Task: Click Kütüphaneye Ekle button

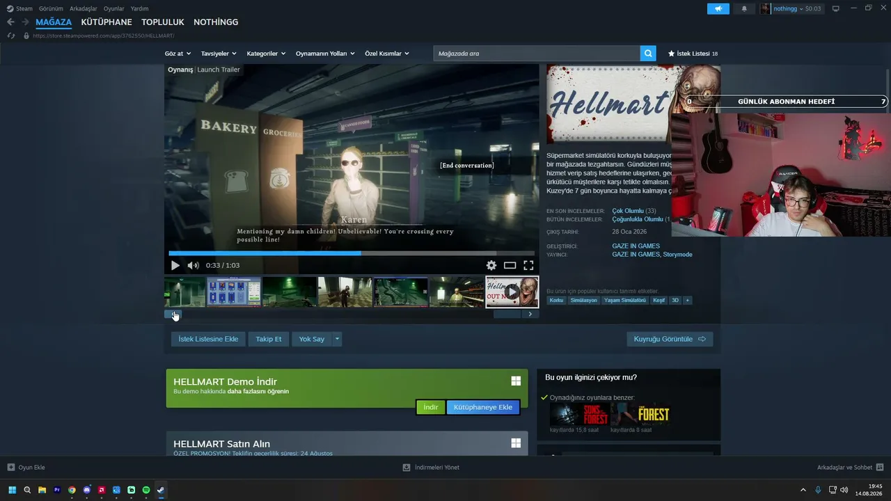Action: coord(483,407)
